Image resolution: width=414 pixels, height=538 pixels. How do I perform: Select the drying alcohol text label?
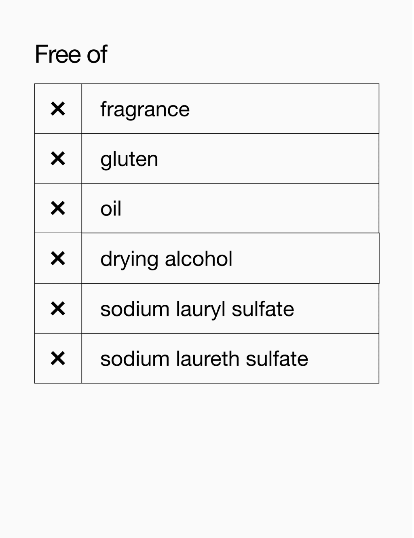pos(166,260)
